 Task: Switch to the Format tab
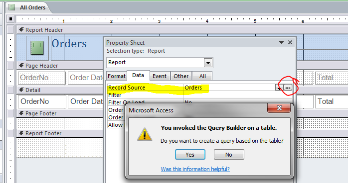coord(117,76)
